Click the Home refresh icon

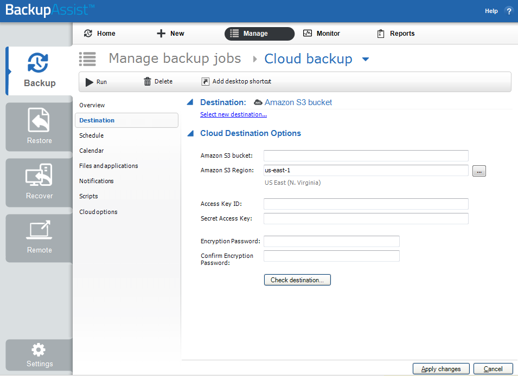88,34
